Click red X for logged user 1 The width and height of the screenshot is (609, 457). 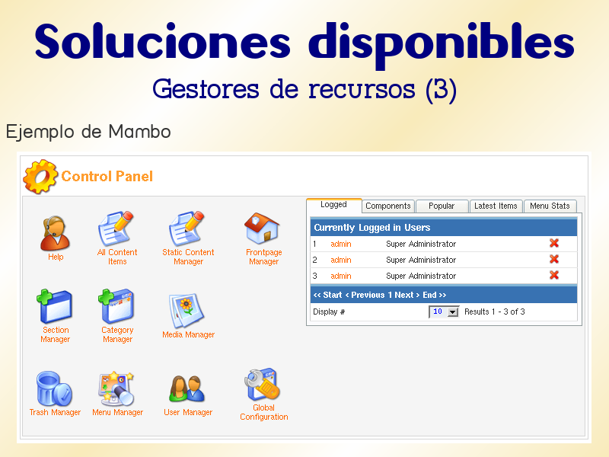click(554, 243)
